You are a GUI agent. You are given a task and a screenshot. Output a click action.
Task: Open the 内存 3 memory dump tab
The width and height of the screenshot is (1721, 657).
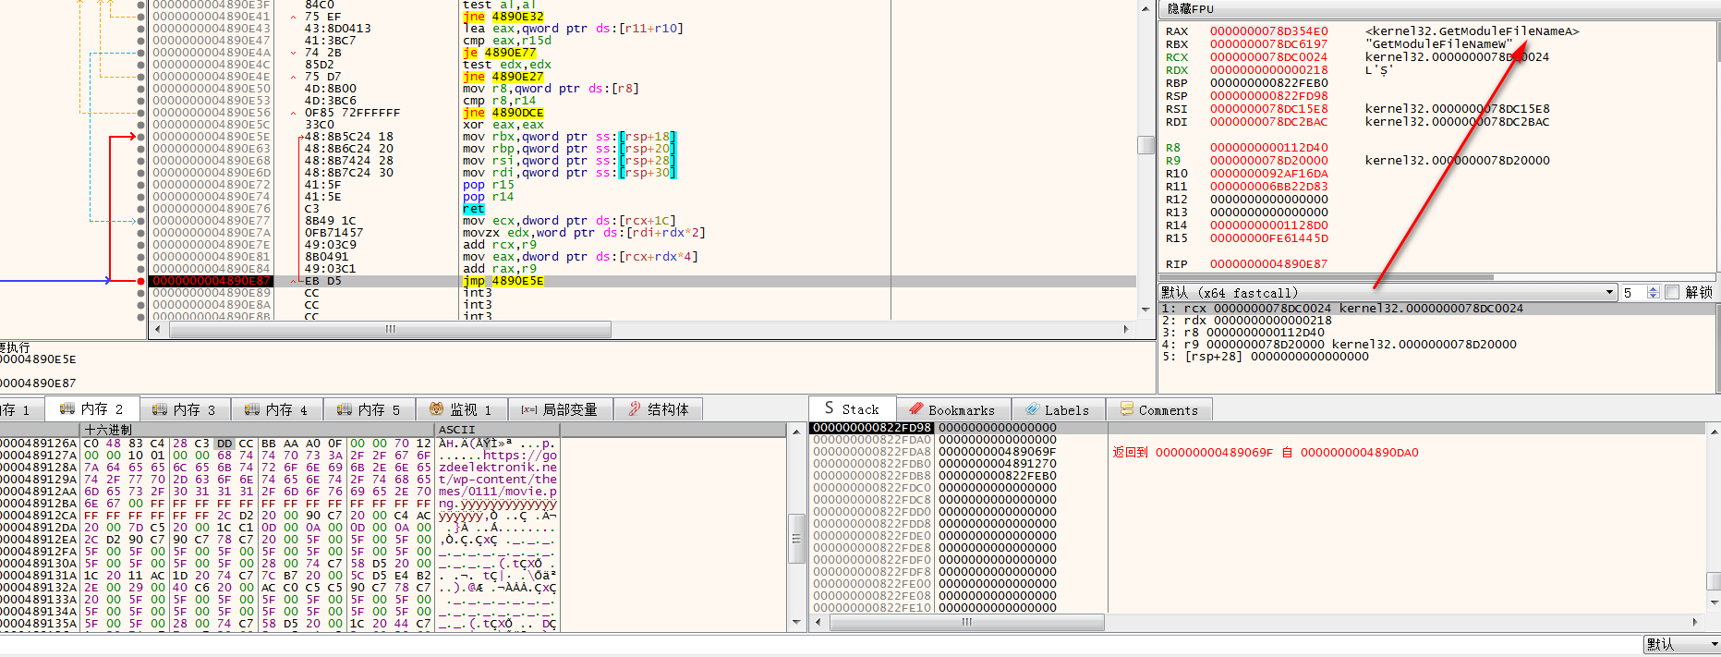point(185,409)
